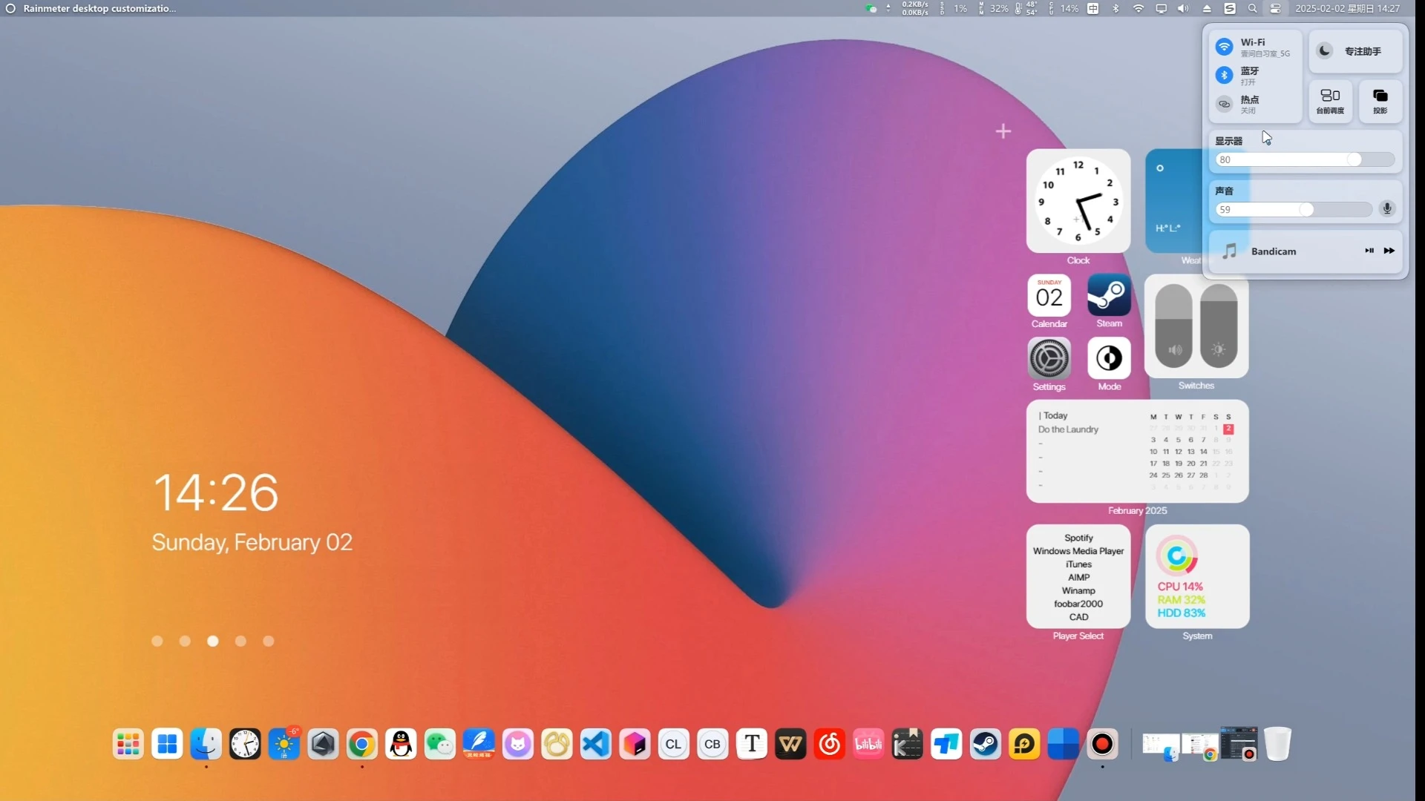This screenshot has width=1425, height=801.
Task: Launch WPS Office from the dock
Action: [x=790, y=744]
